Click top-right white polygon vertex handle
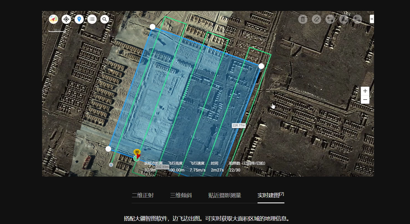Image resolution: width=410 pixels, height=224 pixels. click(x=261, y=66)
